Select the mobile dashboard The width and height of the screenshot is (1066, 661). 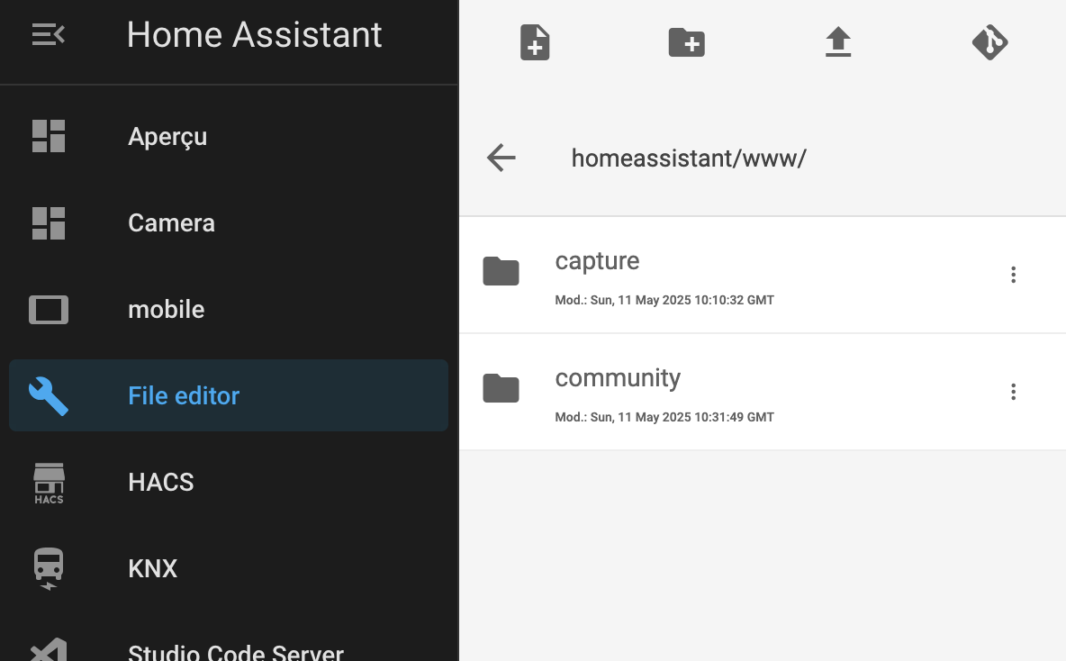166,309
